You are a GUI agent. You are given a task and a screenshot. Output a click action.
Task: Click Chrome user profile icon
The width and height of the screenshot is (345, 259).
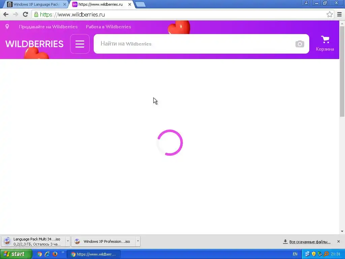[x=306, y=3]
